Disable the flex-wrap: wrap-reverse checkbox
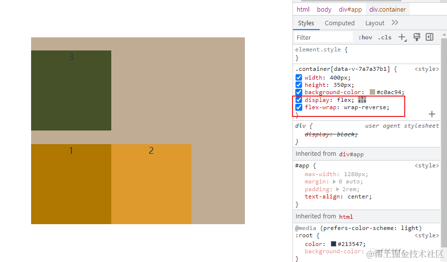The height and width of the screenshot is (262, 447). tap(298, 107)
